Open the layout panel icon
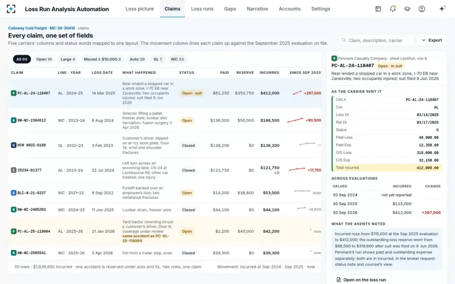This screenshot has height=284, width=455. (378, 9)
